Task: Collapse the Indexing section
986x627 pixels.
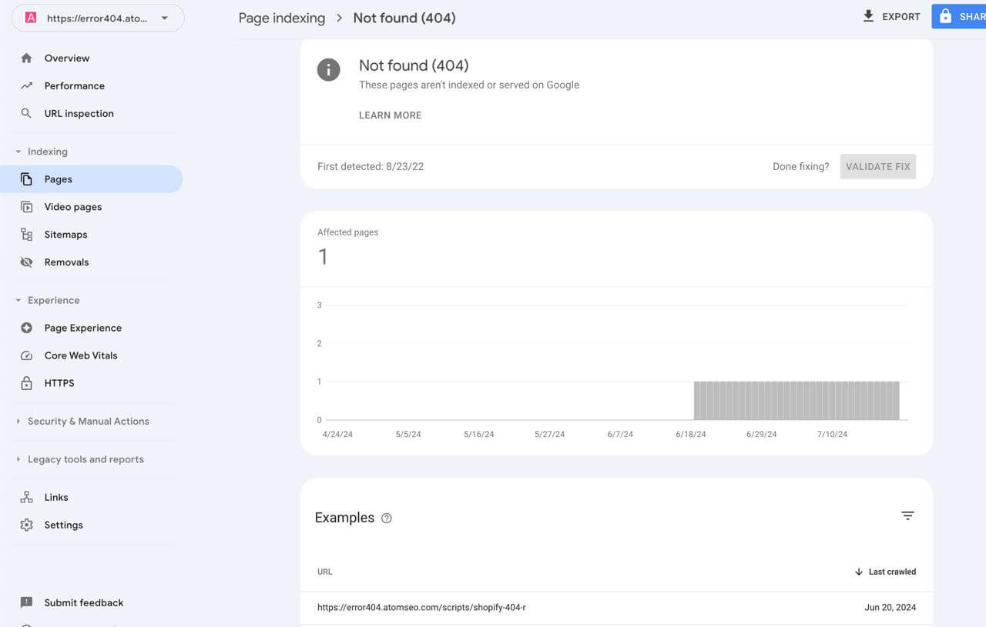Action: 18,152
